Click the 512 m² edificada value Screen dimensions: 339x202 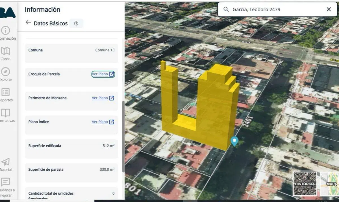click(108, 146)
